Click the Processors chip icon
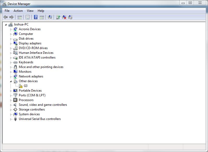 click(x=15, y=100)
